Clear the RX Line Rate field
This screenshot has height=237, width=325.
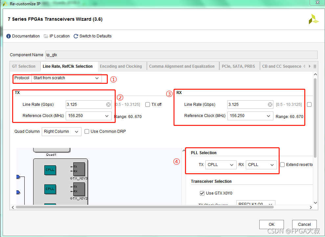coord(270,105)
